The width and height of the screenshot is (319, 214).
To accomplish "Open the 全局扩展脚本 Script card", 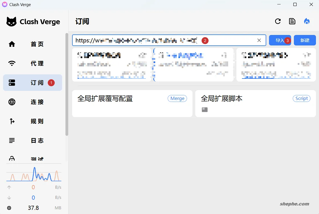I will 255,104.
